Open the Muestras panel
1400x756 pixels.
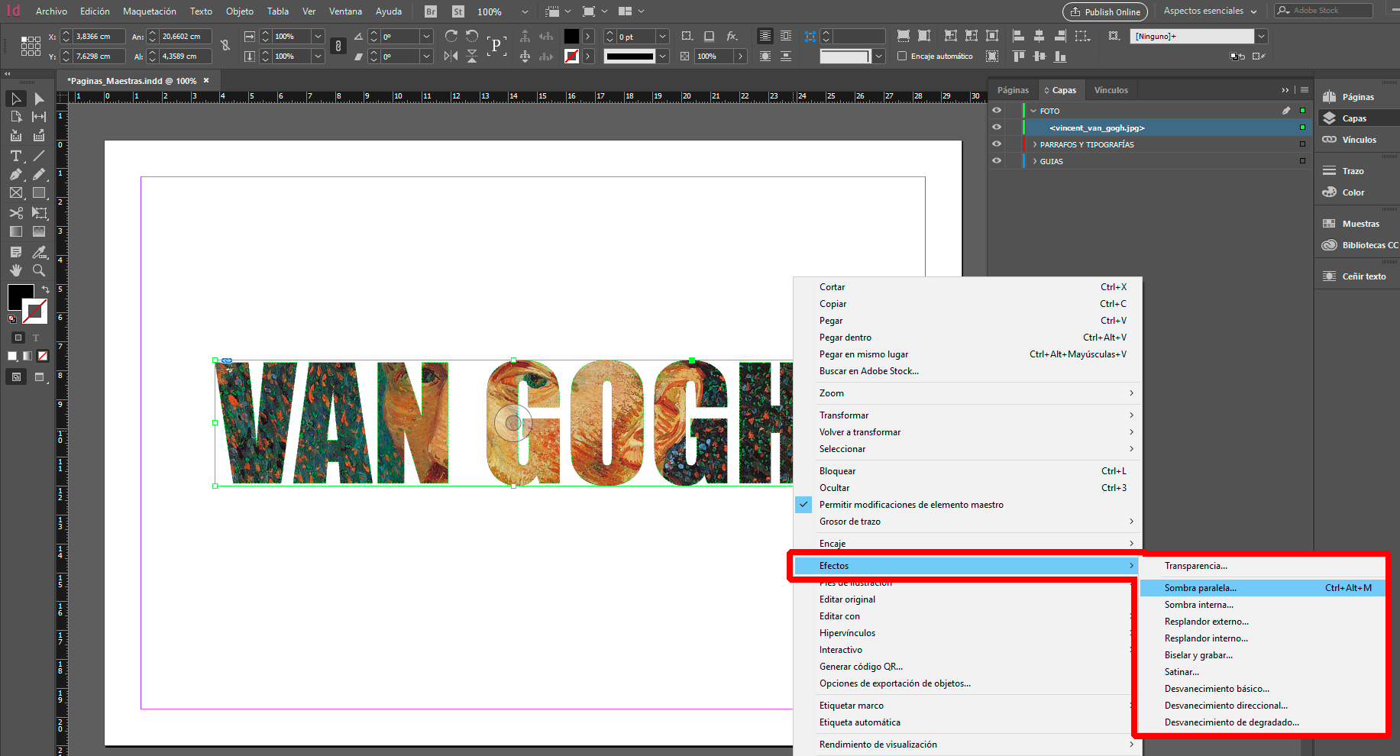[x=1358, y=223]
